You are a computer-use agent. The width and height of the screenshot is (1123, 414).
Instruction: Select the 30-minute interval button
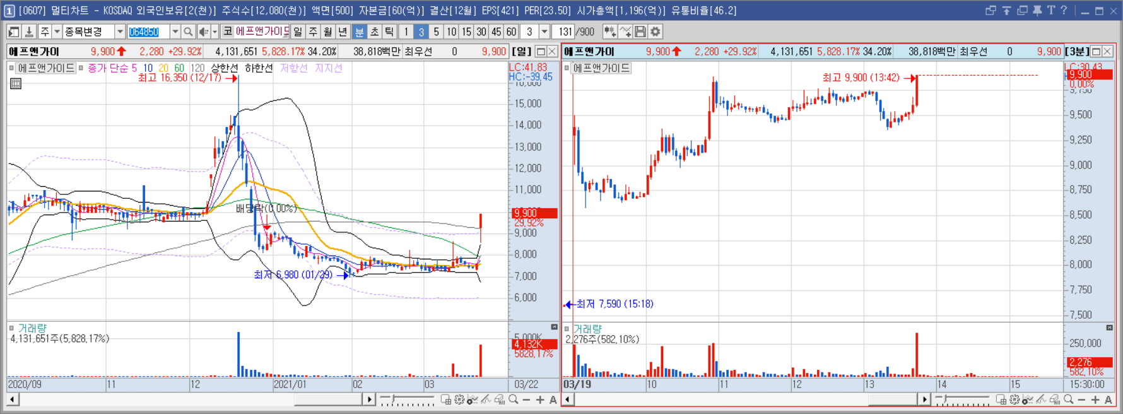tap(481, 32)
